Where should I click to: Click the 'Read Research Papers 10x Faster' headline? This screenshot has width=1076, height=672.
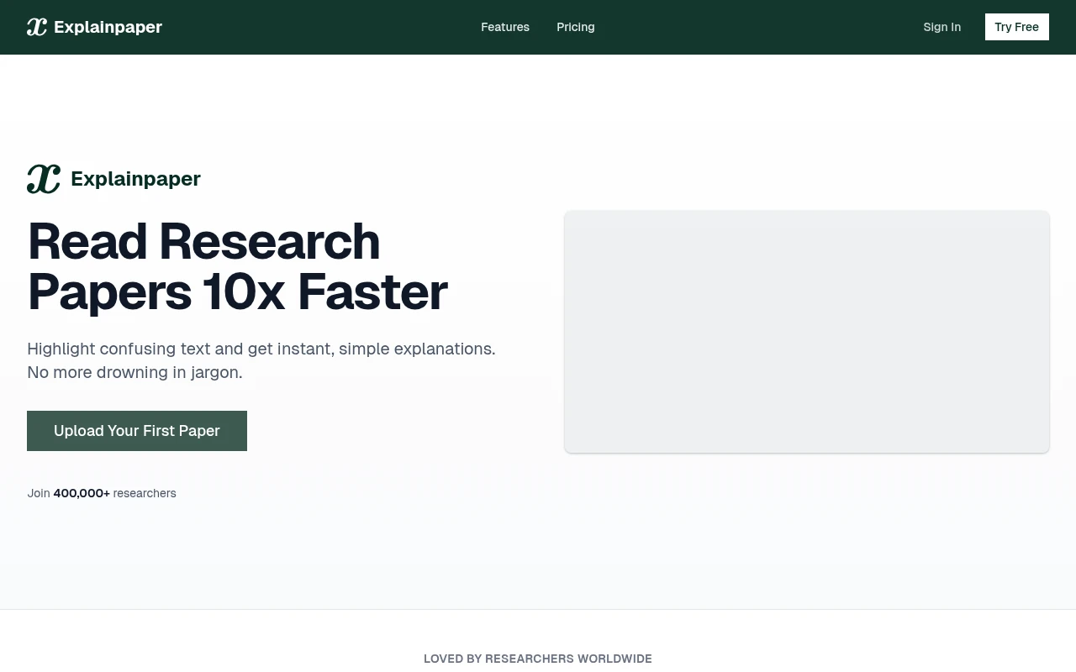(237, 266)
